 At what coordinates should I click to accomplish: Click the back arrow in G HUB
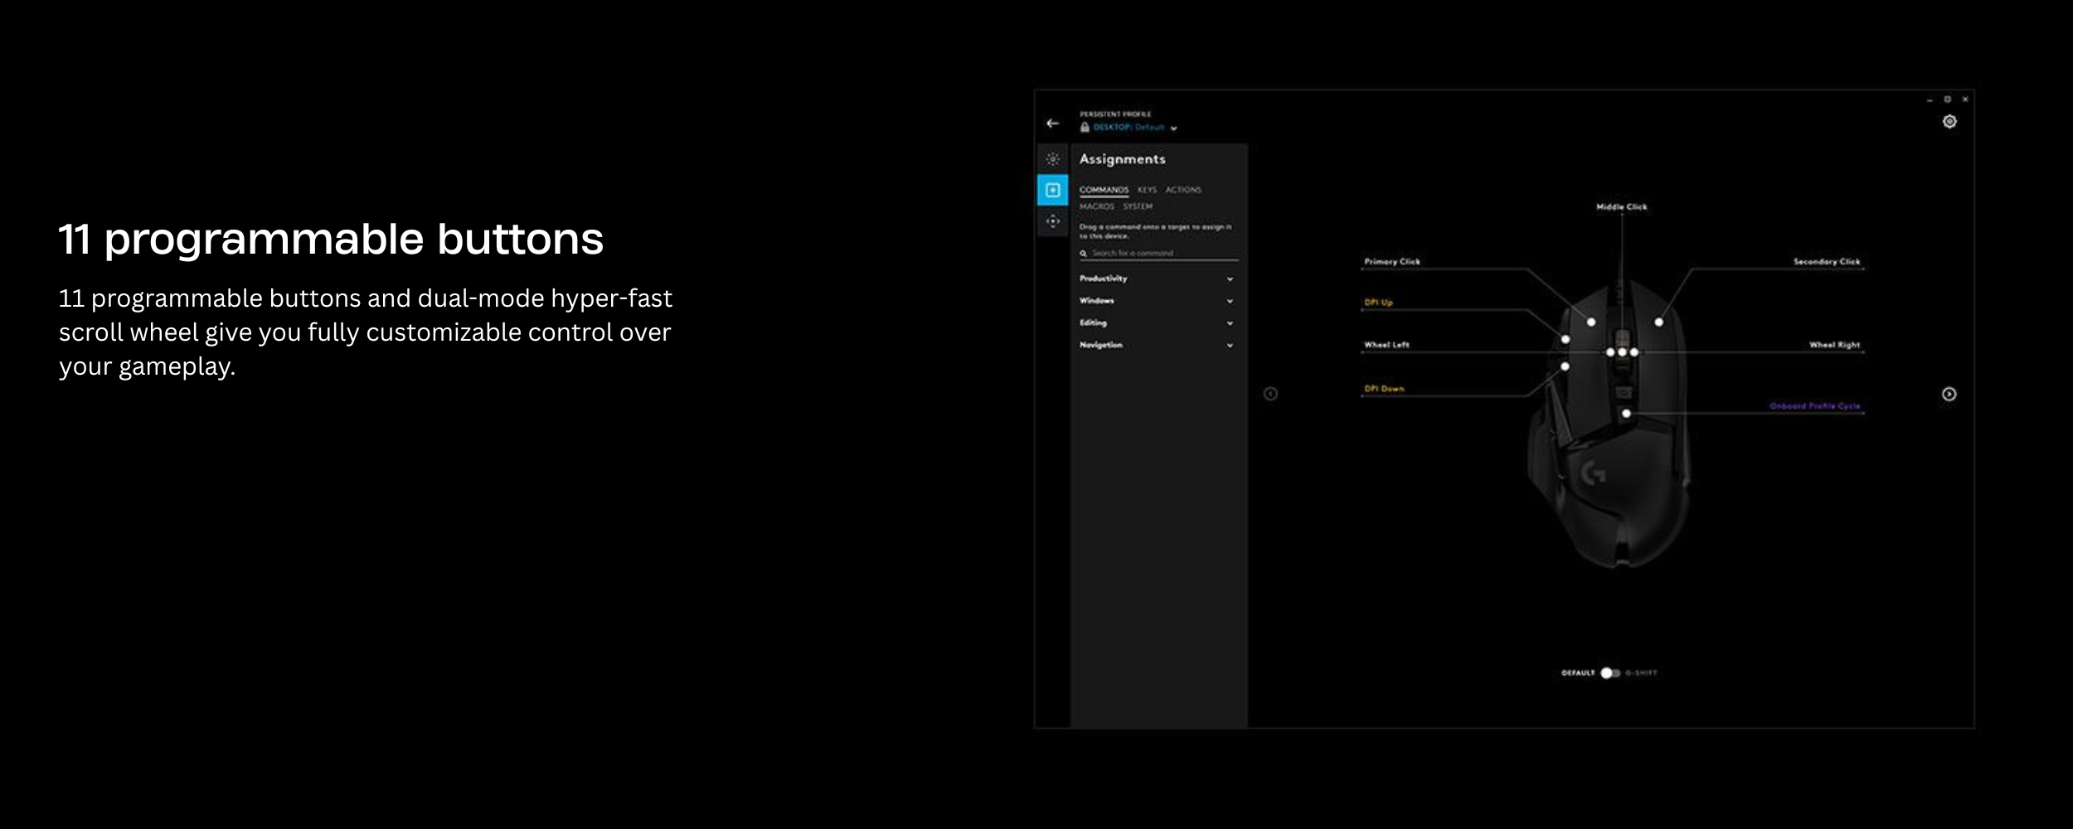click(x=1052, y=123)
